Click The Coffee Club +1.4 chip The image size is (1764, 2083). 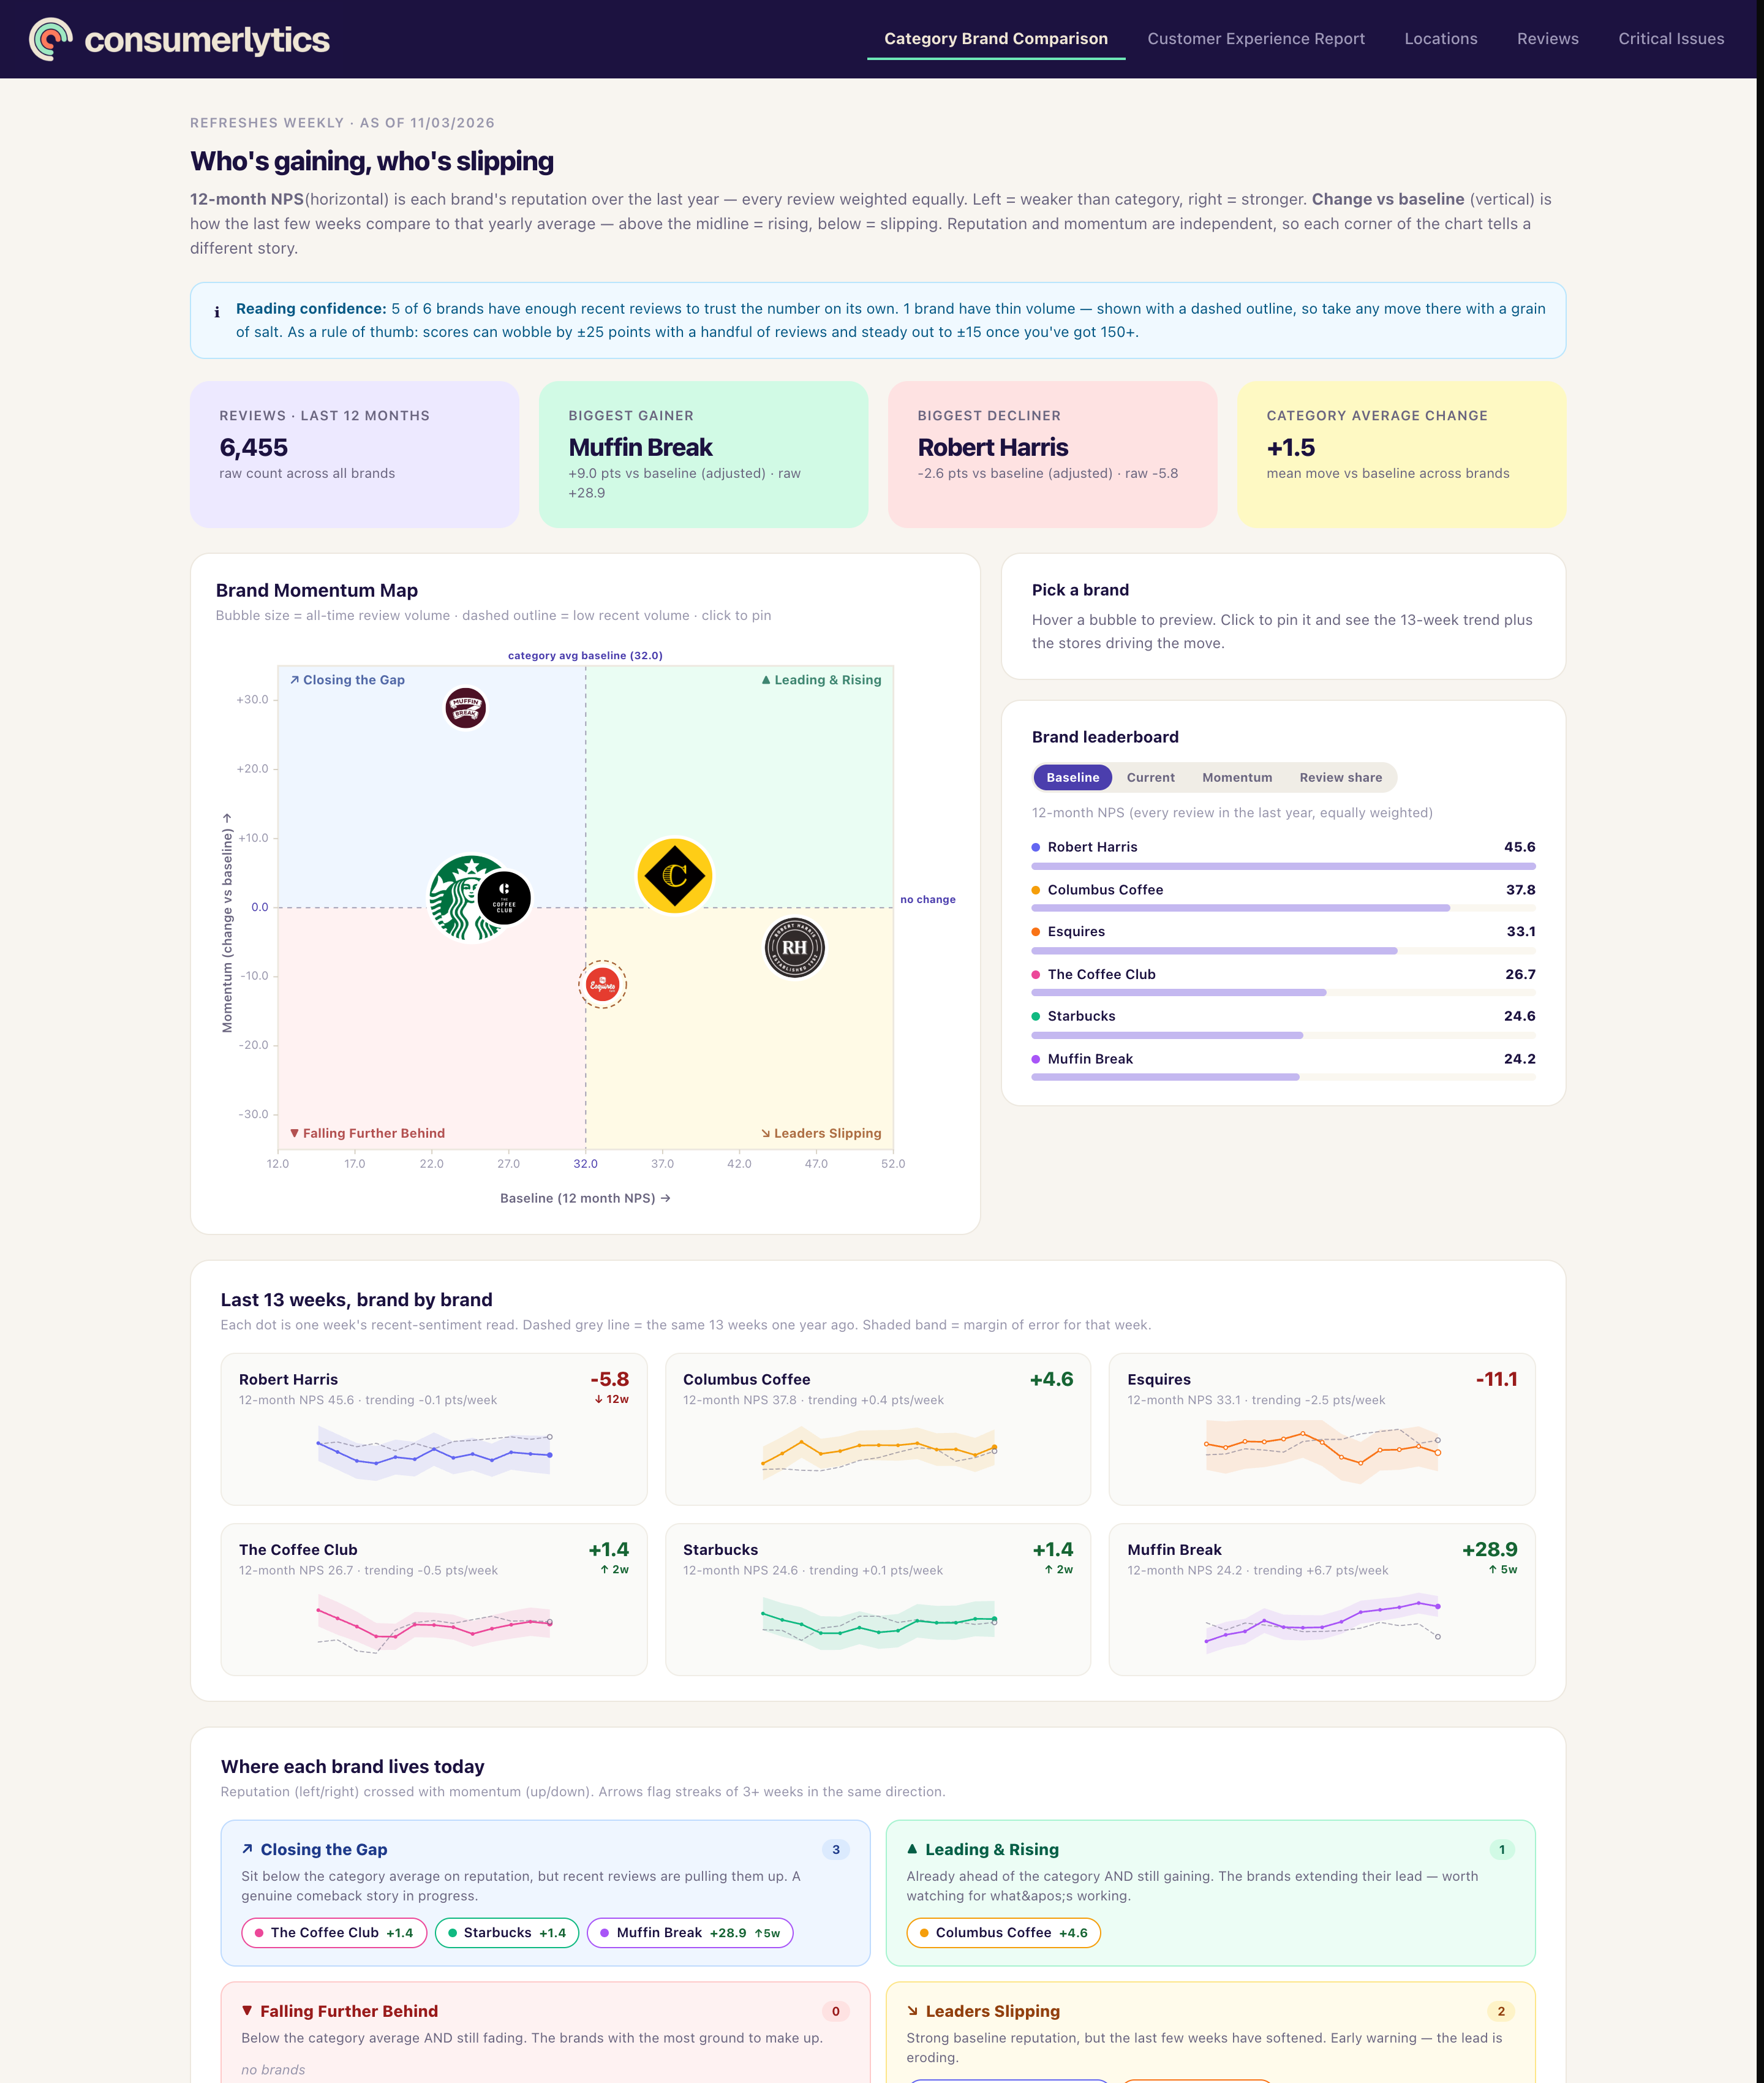(x=334, y=1932)
